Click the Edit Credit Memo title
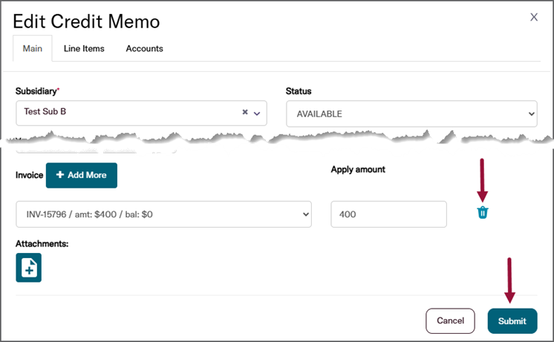This screenshot has height=342, width=554. tap(86, 21)
